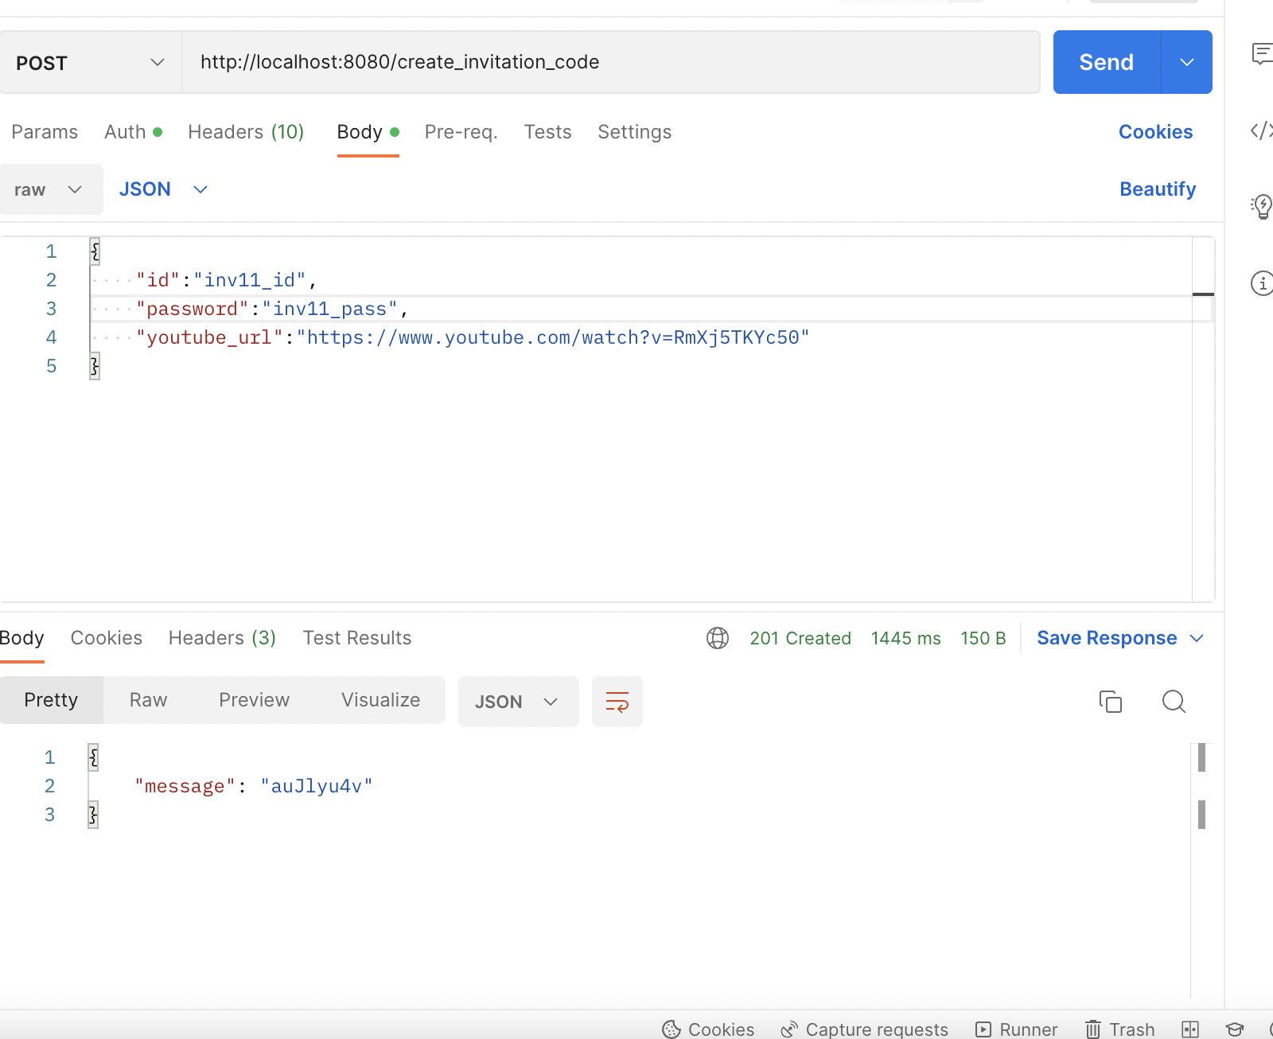Switch to the Tests tab
Screen dimensions: 1273x1039
point(547,132)
